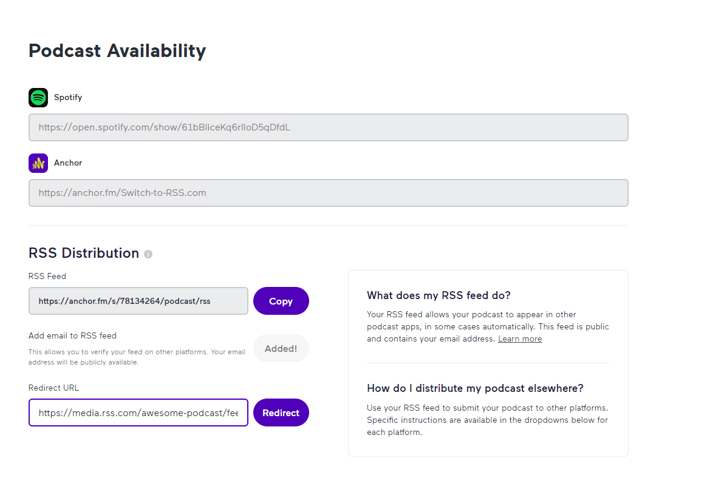Image resolution: width=727 pixels, height=495 pixels.
Task: Click the 'RSS Feed' field label
Action: tap(47, 276)
